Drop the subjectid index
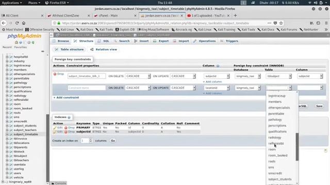 click(70, 132)
